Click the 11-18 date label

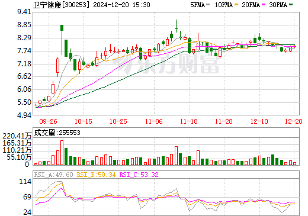[189, 121]
